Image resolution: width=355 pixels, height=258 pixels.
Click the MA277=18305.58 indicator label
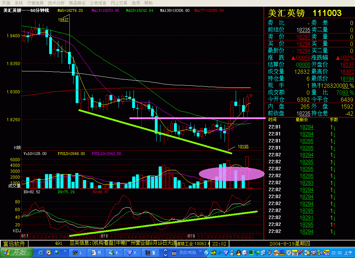point(209,10)
